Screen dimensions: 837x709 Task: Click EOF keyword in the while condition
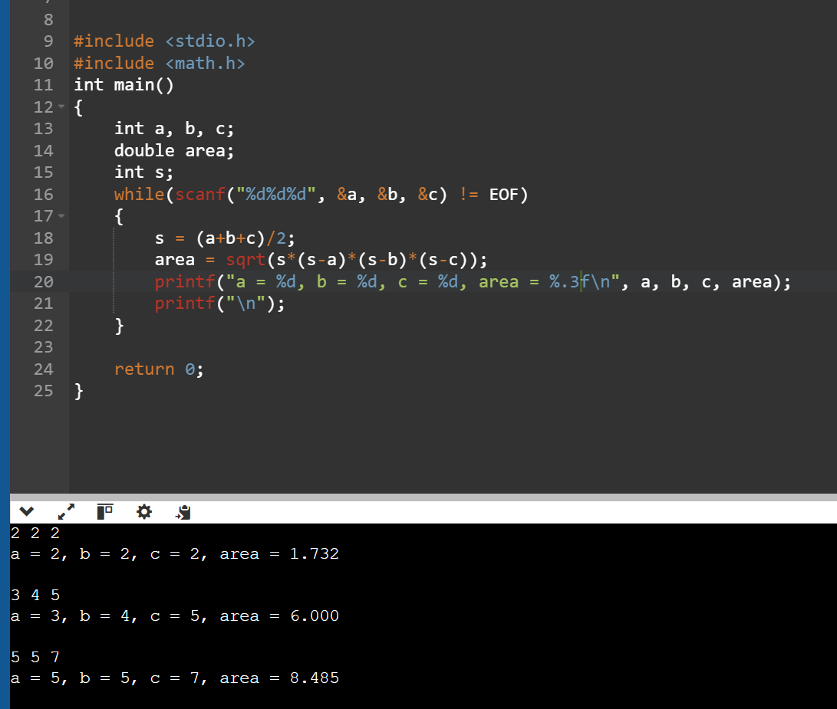(504, 194)
